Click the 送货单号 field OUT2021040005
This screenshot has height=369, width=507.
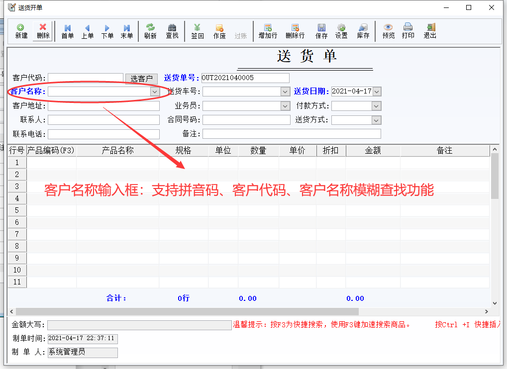point(245,78)
